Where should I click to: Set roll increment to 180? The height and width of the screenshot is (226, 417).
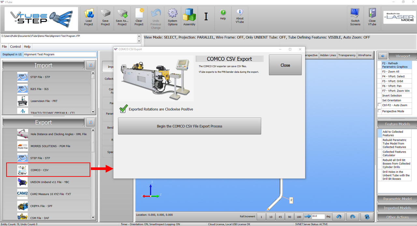299,217
